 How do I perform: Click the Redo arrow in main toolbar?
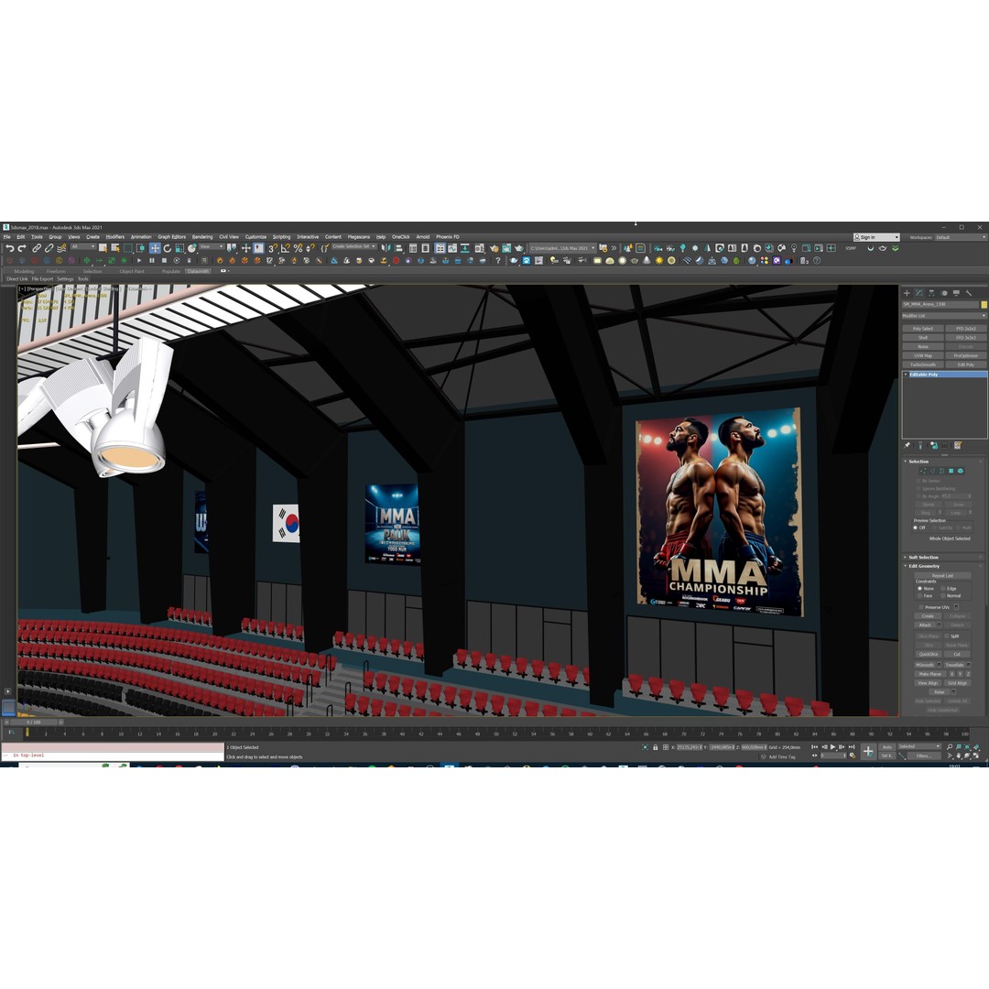pyautogui.click(x=22, y=248)
